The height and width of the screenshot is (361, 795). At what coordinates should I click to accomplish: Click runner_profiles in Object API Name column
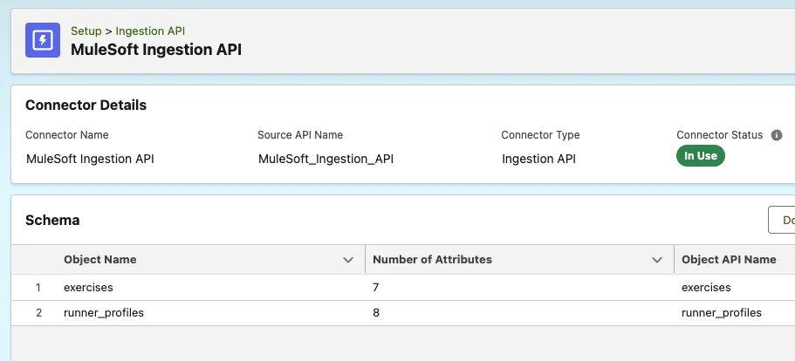click(722, 313)
